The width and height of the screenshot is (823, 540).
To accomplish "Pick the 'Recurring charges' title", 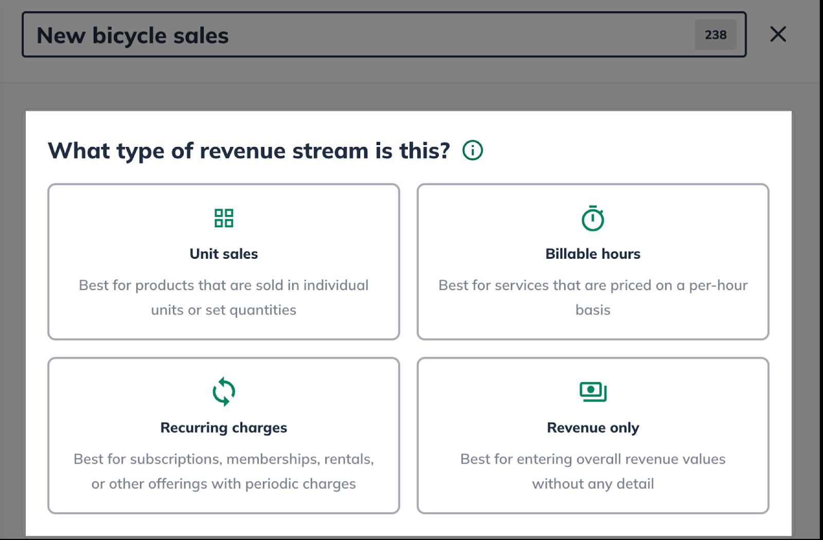I will [224, 428].
